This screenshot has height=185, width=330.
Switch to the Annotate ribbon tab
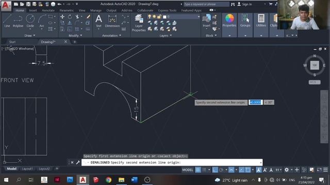click(48, 10)
